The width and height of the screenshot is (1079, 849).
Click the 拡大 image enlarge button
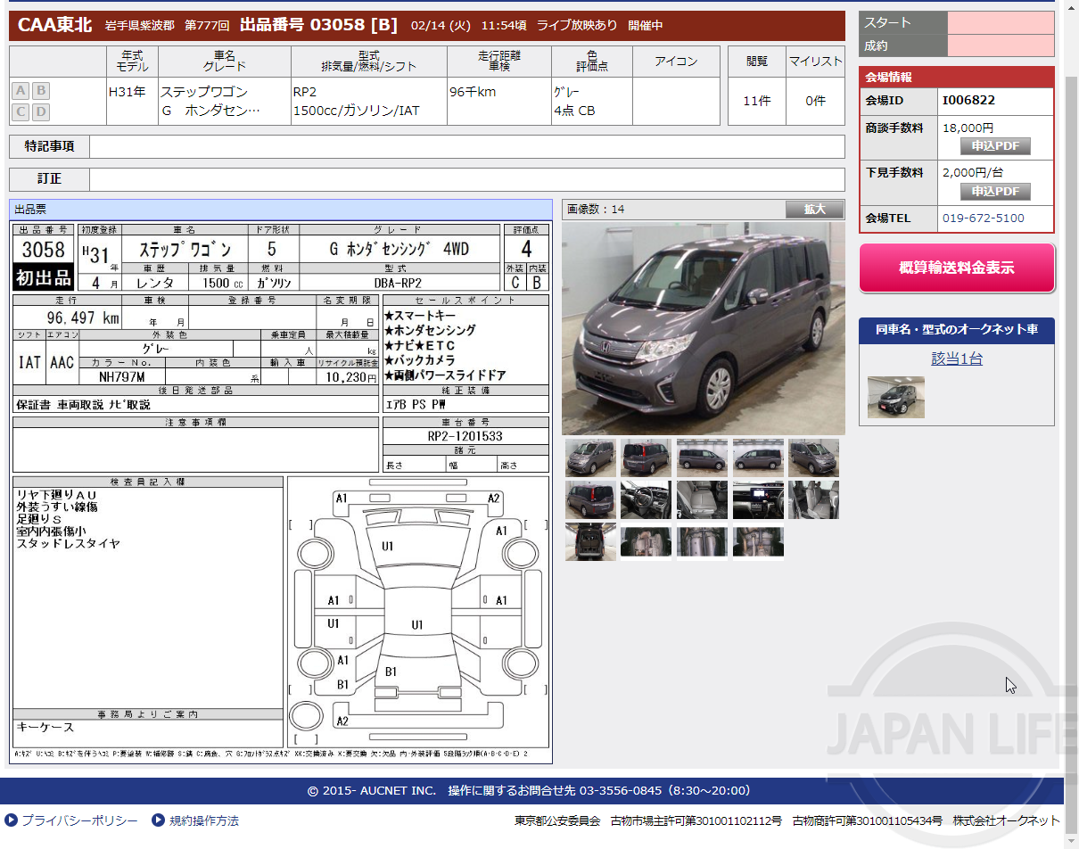point(811,210)
